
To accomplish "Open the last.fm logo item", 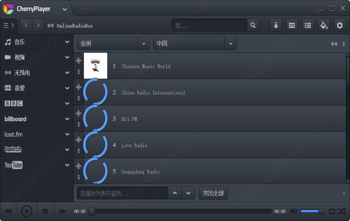I will (13, 134).
